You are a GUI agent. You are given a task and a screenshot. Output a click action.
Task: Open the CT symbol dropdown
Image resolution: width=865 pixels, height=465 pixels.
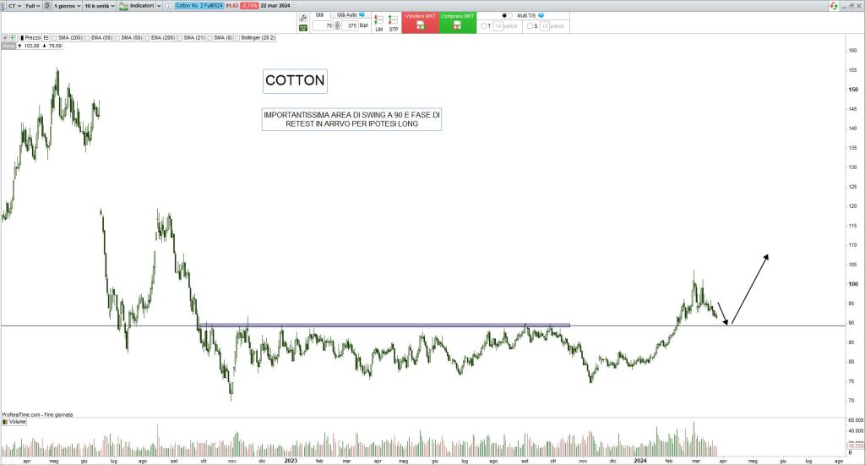pyautogui.click(x=14, y=6)
